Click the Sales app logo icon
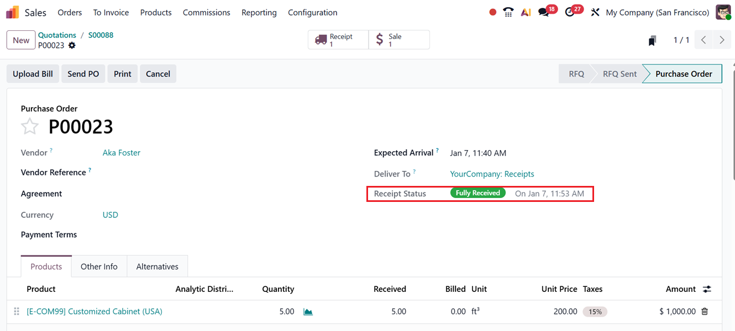This screenshot has width=735, height=331. click(x=12, y=12)
